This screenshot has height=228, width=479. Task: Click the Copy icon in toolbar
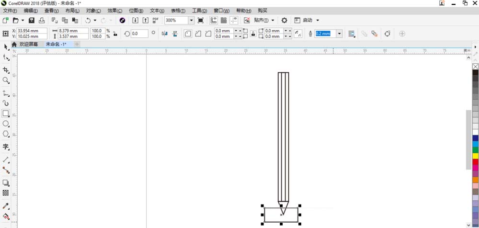click(65, 21)
